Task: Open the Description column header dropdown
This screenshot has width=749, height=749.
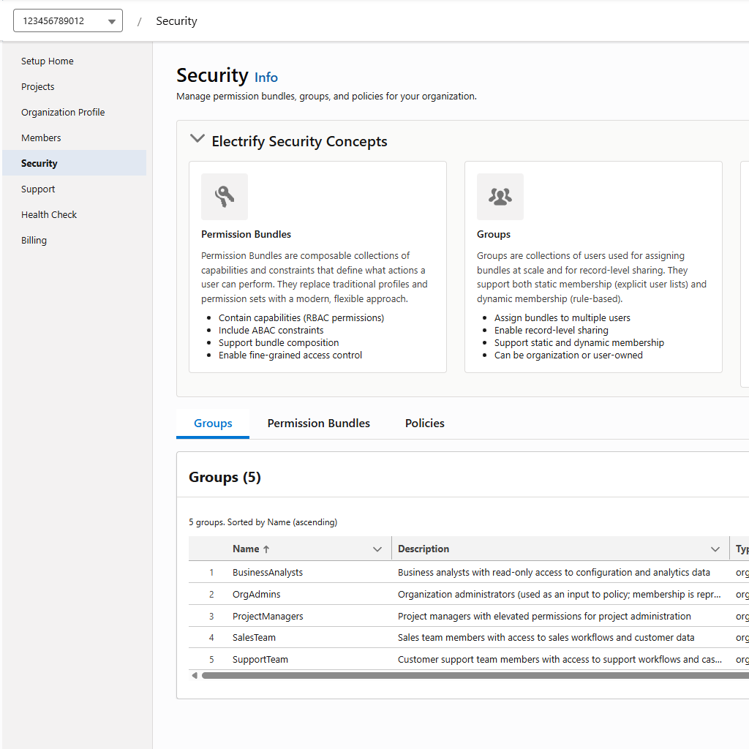Action: click(x=715, y=549)
